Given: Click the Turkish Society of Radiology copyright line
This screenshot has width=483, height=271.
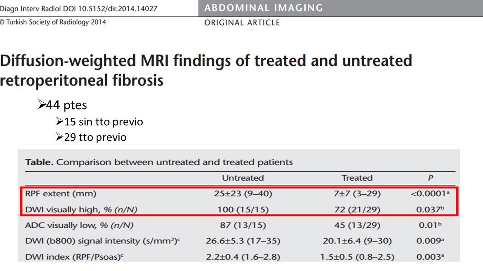Looking at the screenshot, I should (53, 22).
